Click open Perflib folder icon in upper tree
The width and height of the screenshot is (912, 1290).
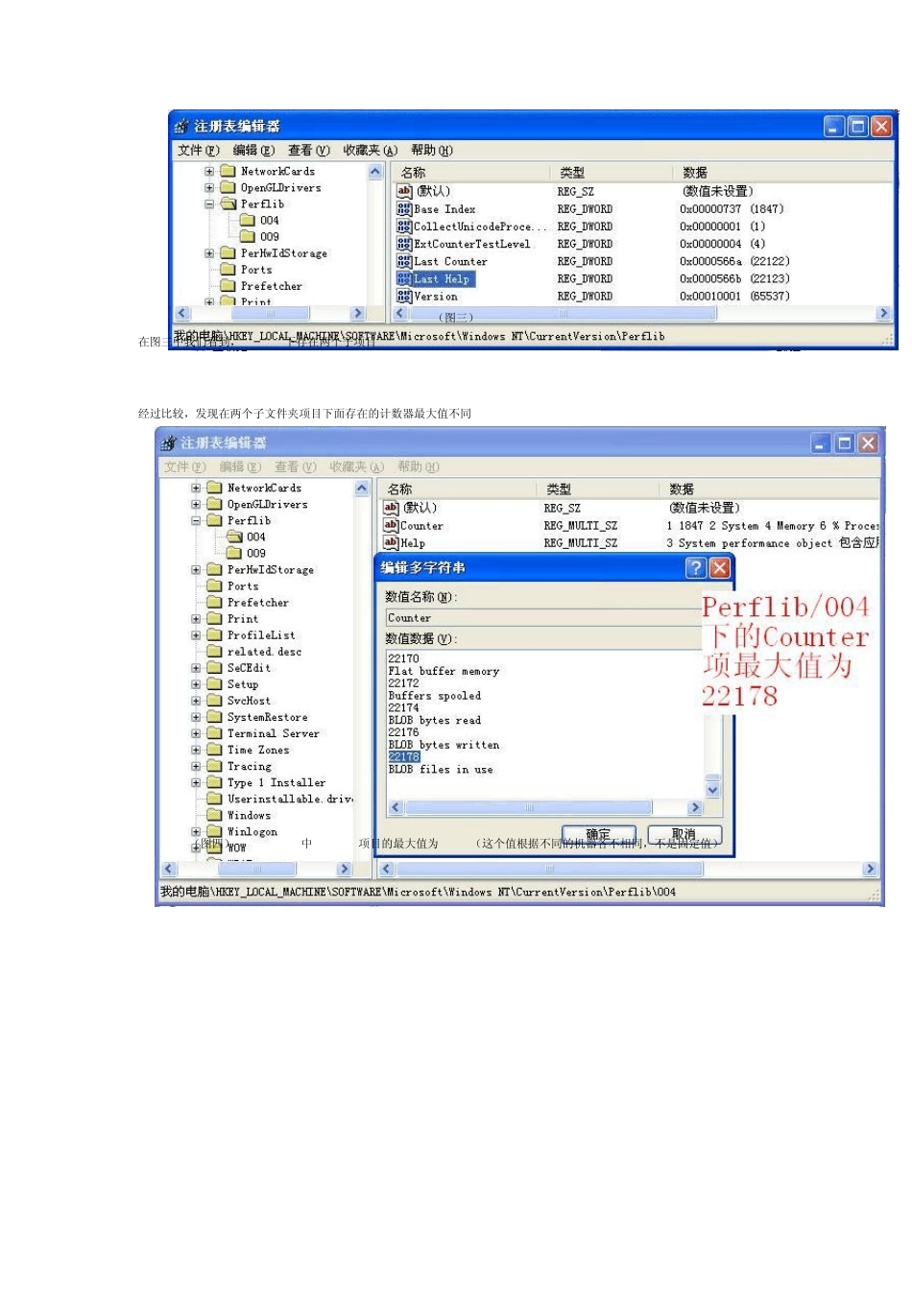point(228,204)
